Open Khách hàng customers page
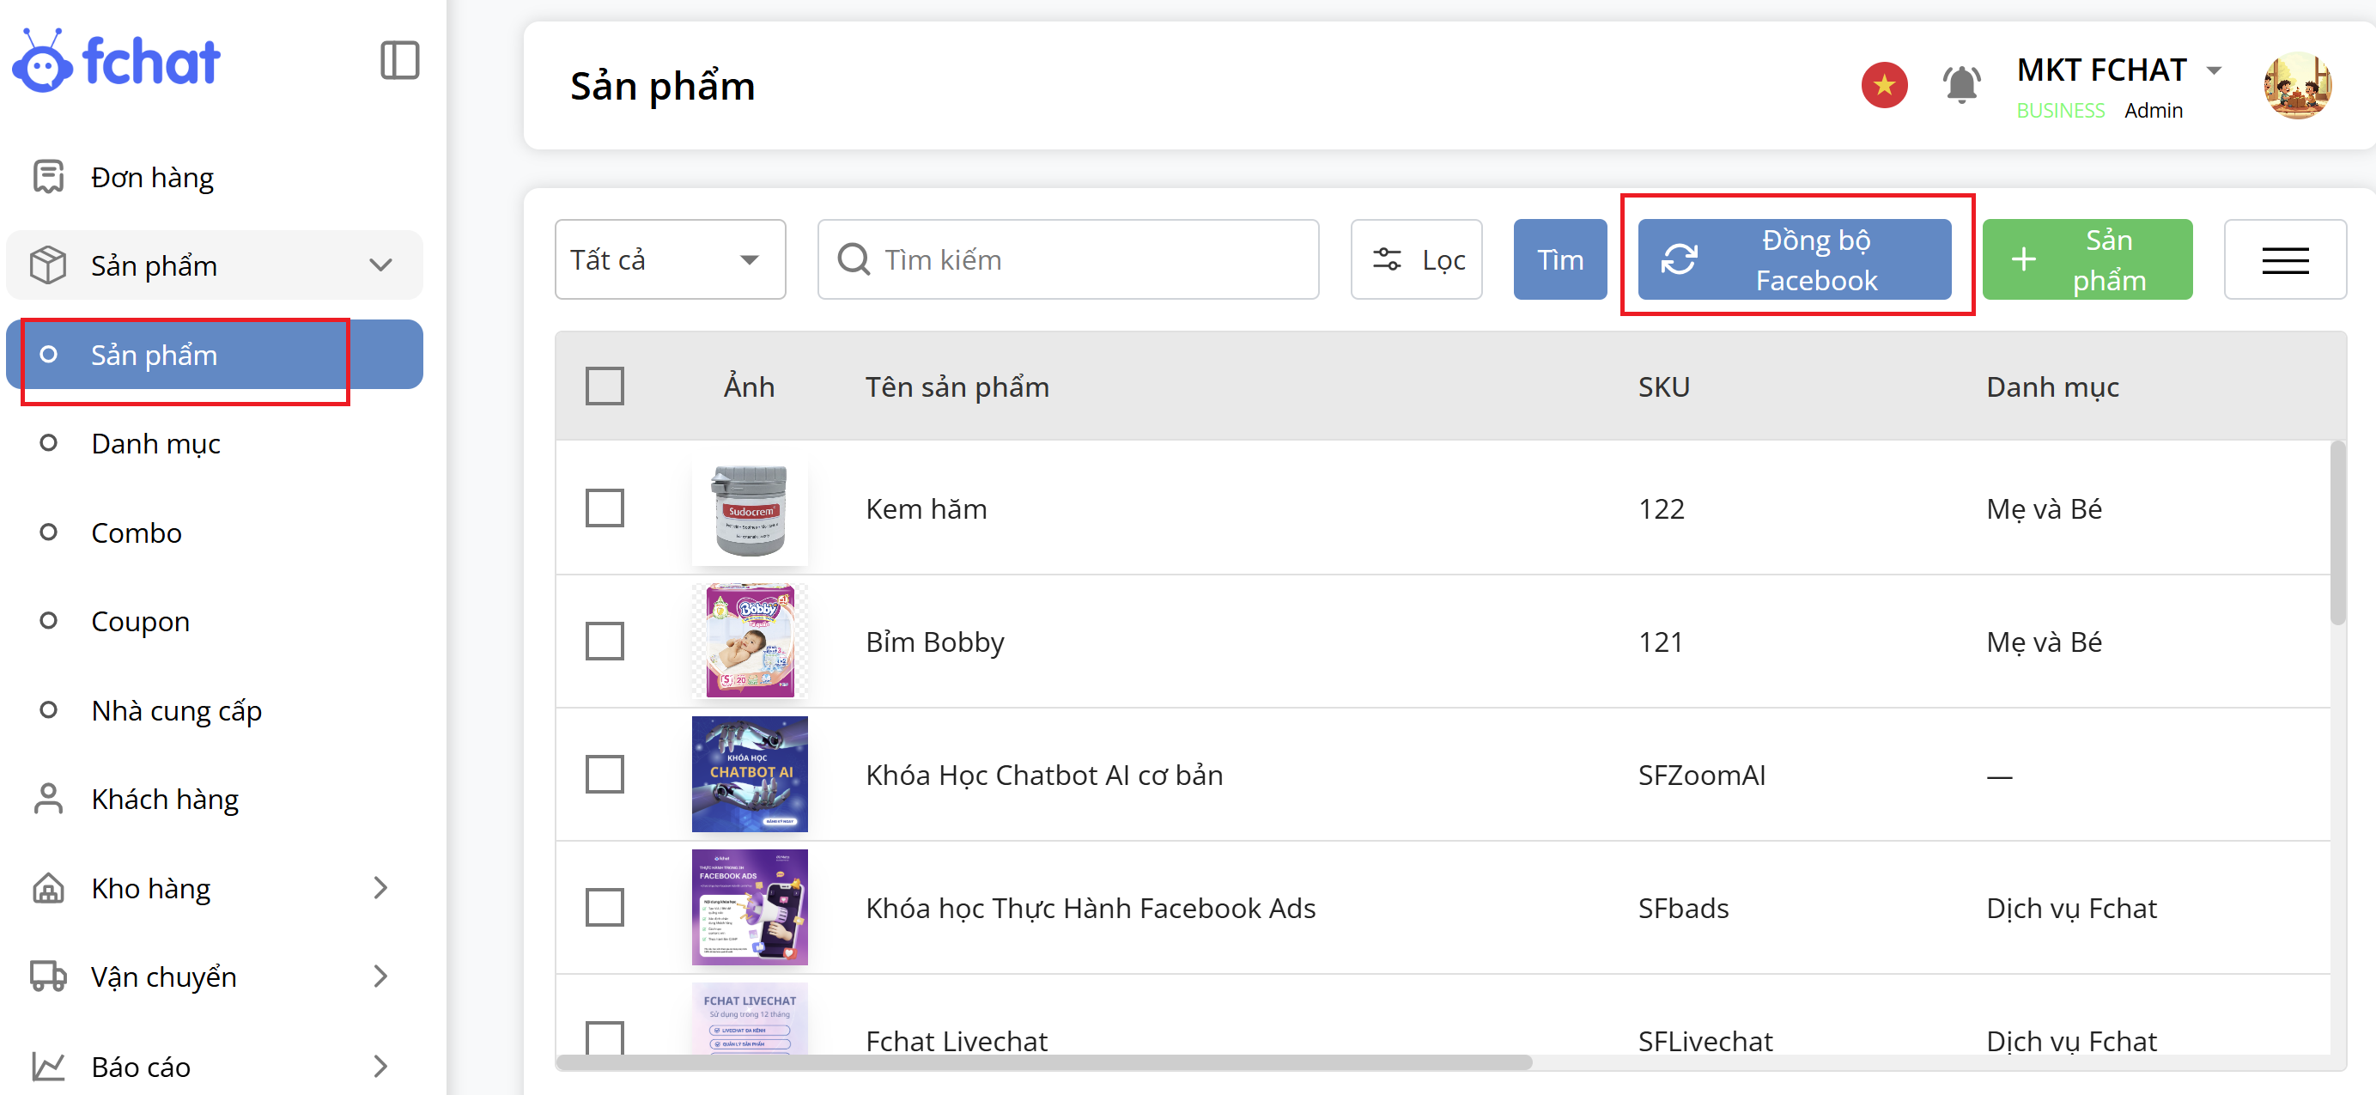Image resolution: width=2376 pixels, height=1095 pixels. [x=164, y=799]
